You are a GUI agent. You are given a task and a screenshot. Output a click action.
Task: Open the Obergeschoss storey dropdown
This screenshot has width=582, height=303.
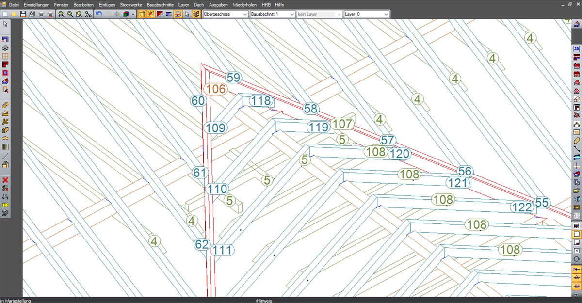pos(226,14)
